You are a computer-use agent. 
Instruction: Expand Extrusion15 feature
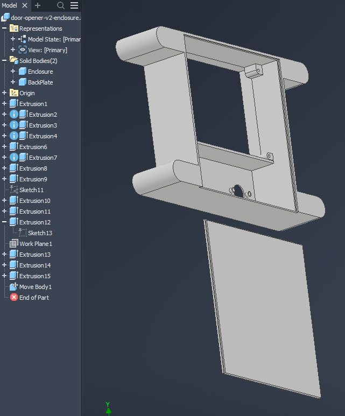[4, 276]
